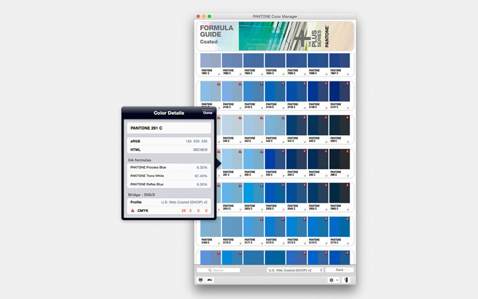Click the warning triangle on PANTONE 2935 C
This screenshot has width=478, height=299.
coord(283,185)
